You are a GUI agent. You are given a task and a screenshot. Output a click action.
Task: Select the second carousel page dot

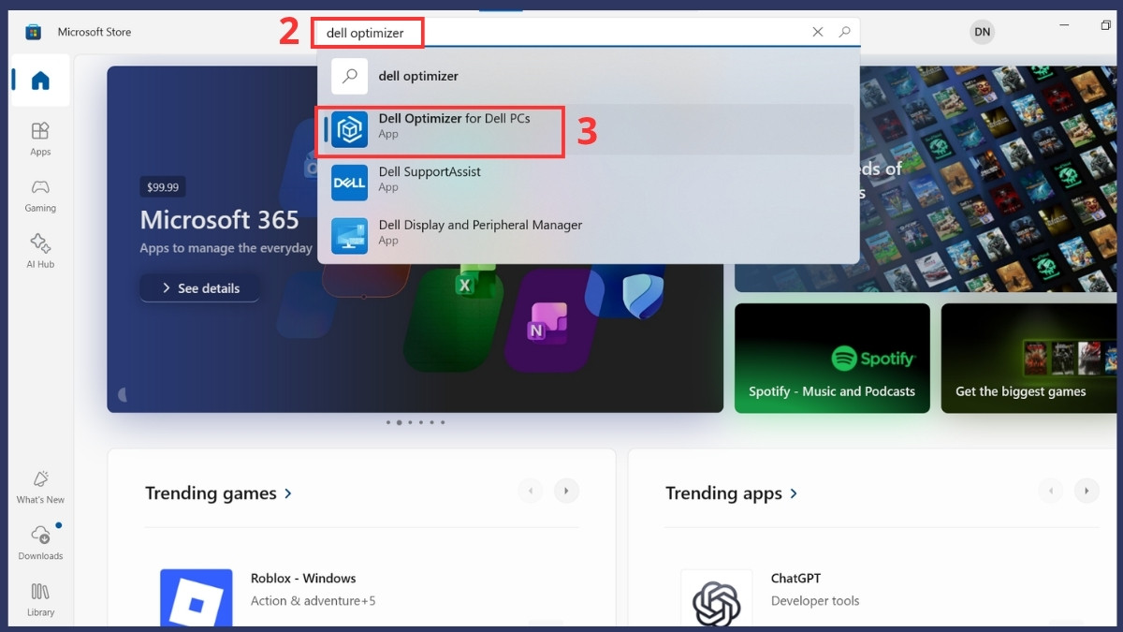pyautogui.click(x=400, y=422)
